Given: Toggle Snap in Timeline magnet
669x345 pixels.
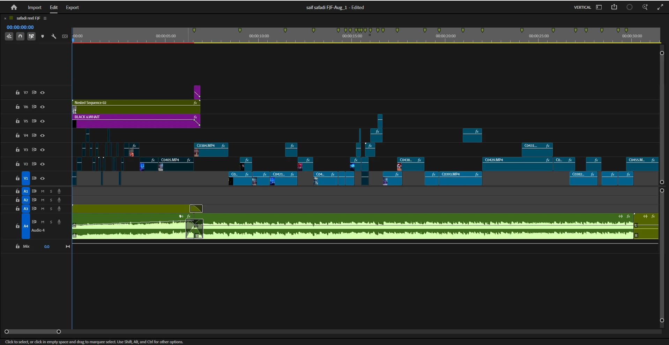Looking at the screenshot, I should pyautogui.click(x=20, y=36).
